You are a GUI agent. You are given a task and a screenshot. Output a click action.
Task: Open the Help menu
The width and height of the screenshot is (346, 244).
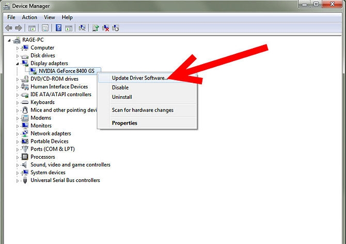[67, 17]
